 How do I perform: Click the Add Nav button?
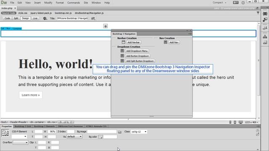[x=174, y=42]
